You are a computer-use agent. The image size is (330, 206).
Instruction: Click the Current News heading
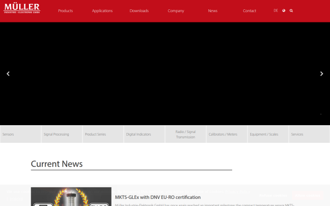point(57,164)
